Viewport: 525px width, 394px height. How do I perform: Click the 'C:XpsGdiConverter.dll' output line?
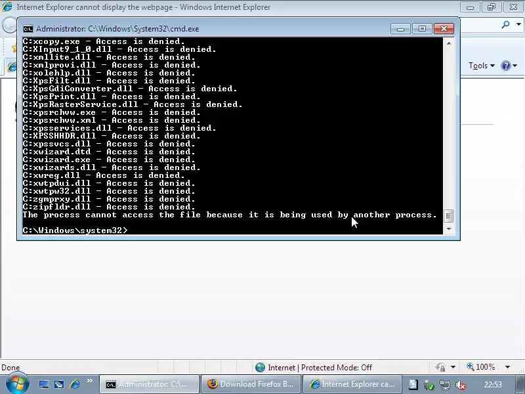[x=130, y=89]
